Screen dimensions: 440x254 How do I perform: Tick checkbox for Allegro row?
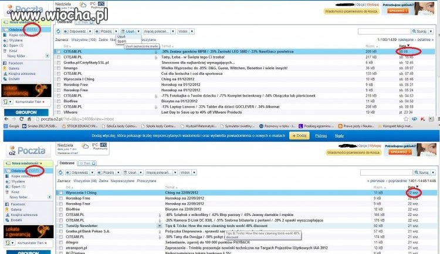pos(61,242)
